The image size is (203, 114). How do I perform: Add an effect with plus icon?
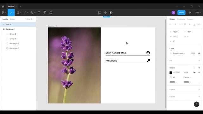pos(199,89)
